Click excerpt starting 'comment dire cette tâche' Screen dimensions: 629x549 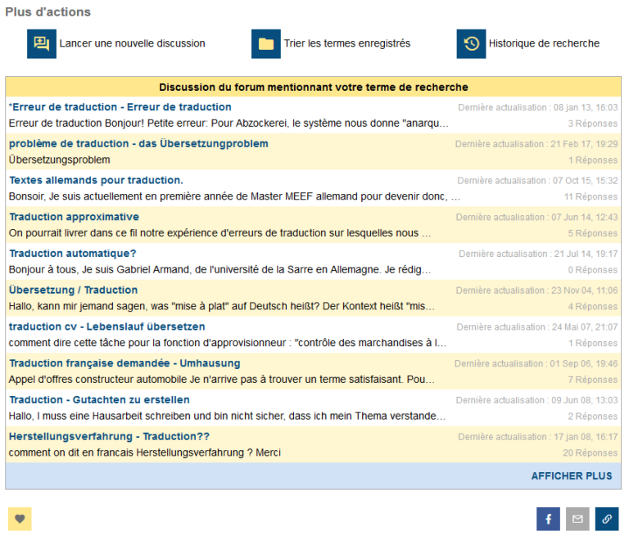click(x=228, y=343)
